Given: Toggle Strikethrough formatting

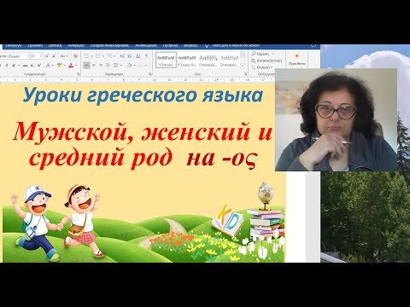Looking at the screenshot, I should (x=26, y=66).
